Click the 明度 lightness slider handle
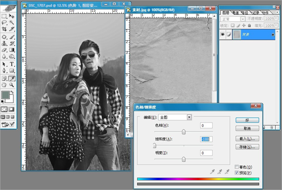Screen dimensions: 282x190 [x=184, y=159]
